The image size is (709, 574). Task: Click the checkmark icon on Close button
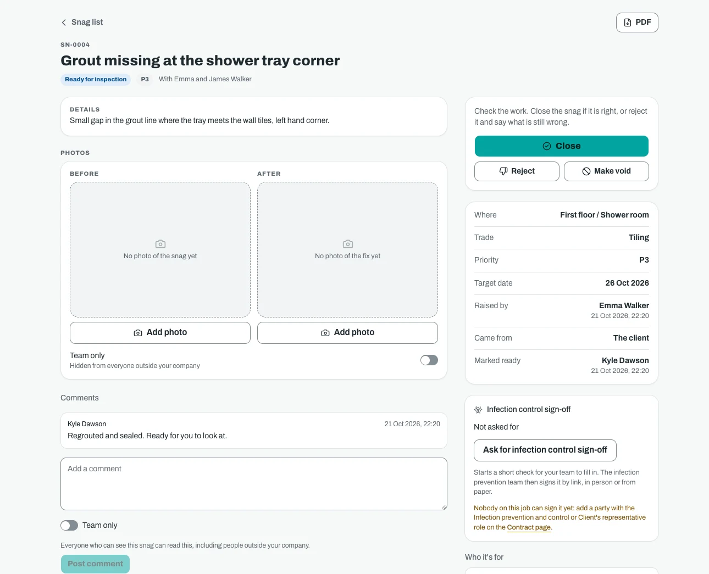click(547, 146)
